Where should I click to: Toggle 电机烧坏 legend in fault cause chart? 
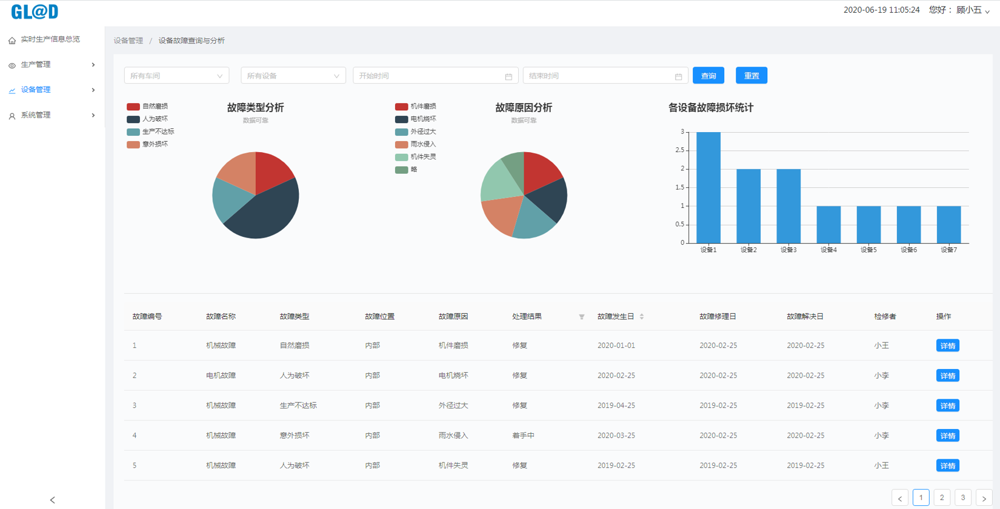pos(416,119)
